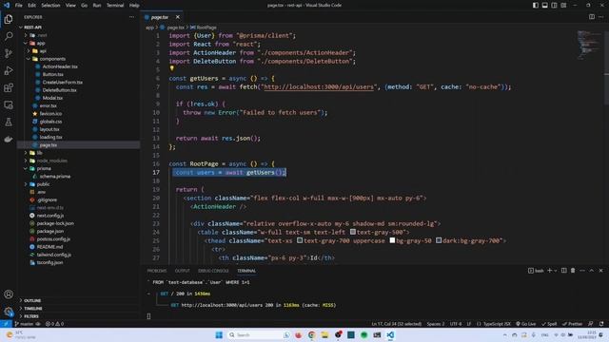Viewport: 609px width, 342px height.
Task: Open Source Control view
Action: [9, 53]
